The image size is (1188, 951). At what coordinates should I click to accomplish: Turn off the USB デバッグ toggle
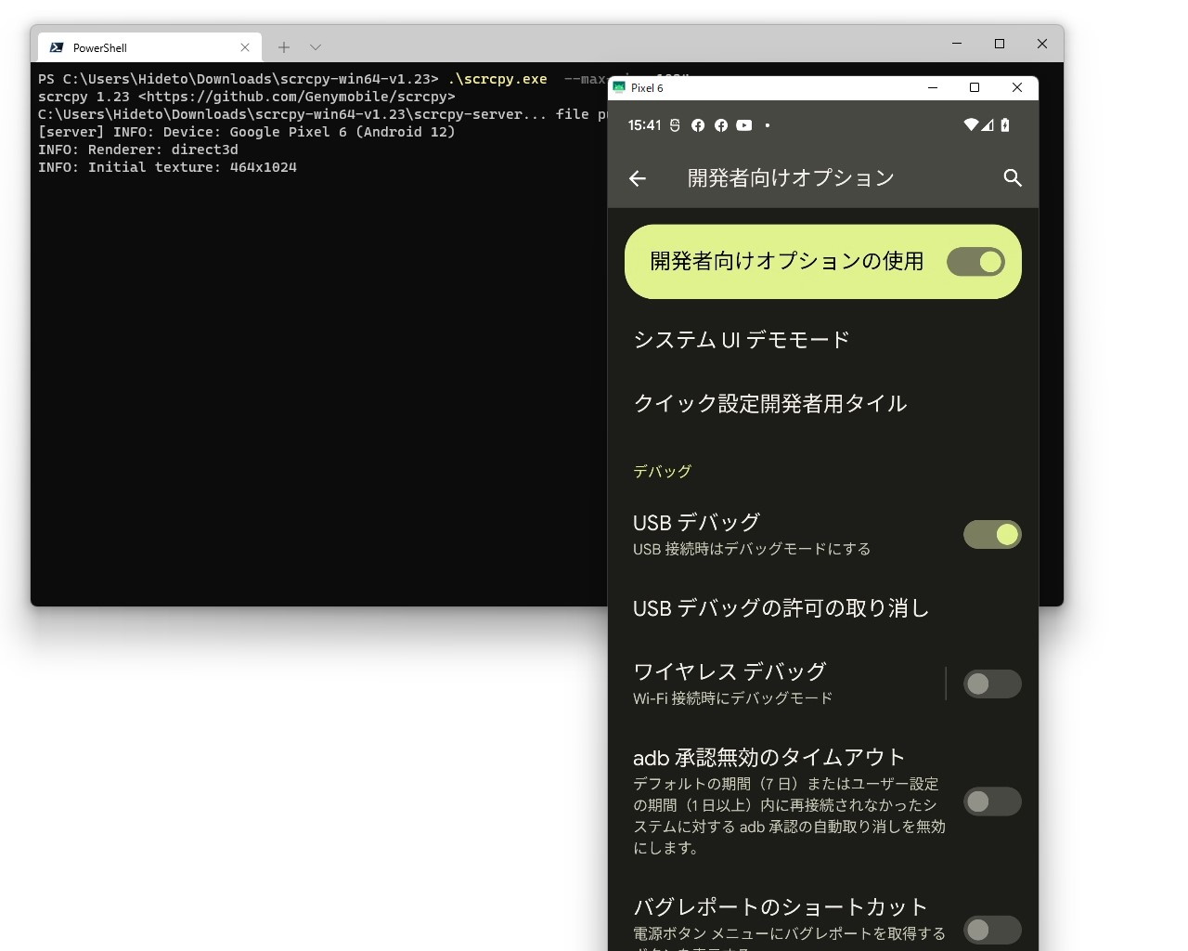[992, 534]
